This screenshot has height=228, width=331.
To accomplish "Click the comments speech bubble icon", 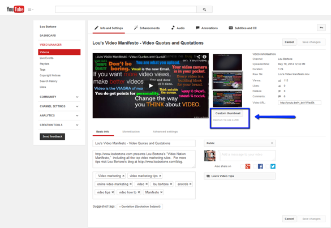I will coord(280,97).
